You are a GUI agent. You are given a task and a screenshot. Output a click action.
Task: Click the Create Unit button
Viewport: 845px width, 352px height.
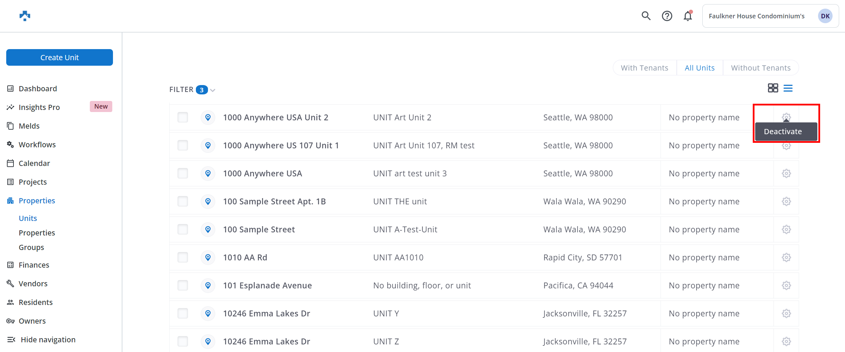[x=59, y=57]
